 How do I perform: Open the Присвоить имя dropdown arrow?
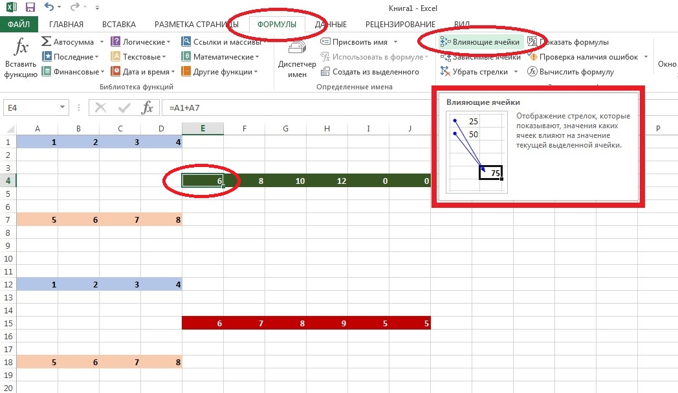click(394, 42)
